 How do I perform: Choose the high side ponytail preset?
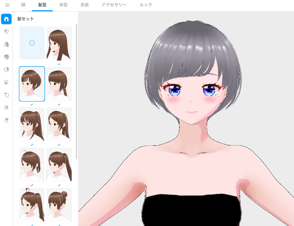pyautogui.click(x=59, y=165)
